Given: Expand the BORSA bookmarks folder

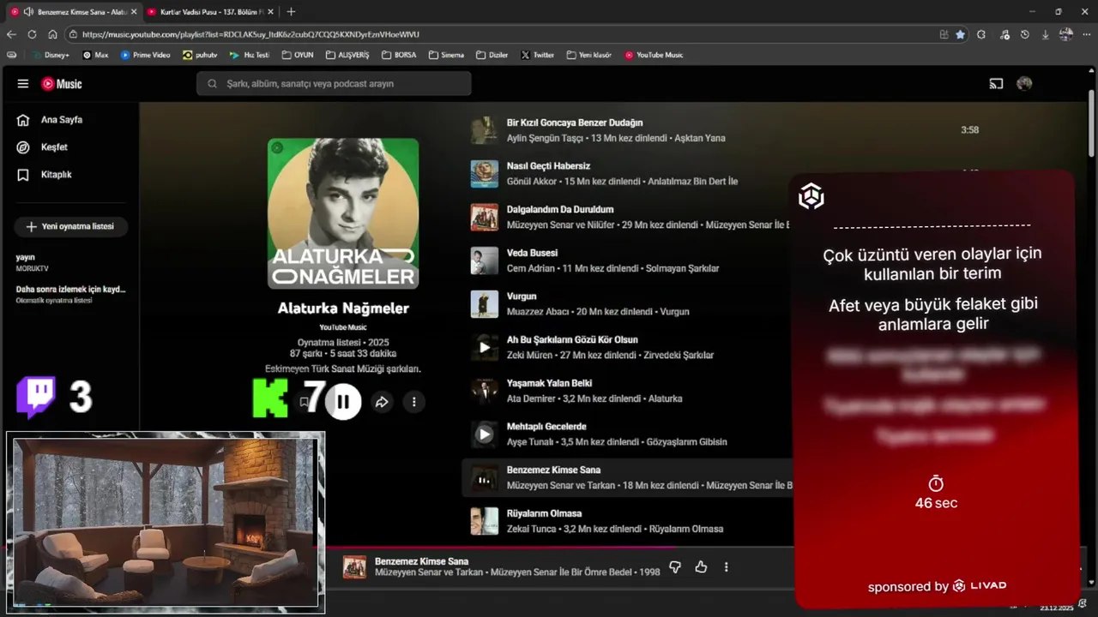Looking at the screenshot, I should click(399, 55).
